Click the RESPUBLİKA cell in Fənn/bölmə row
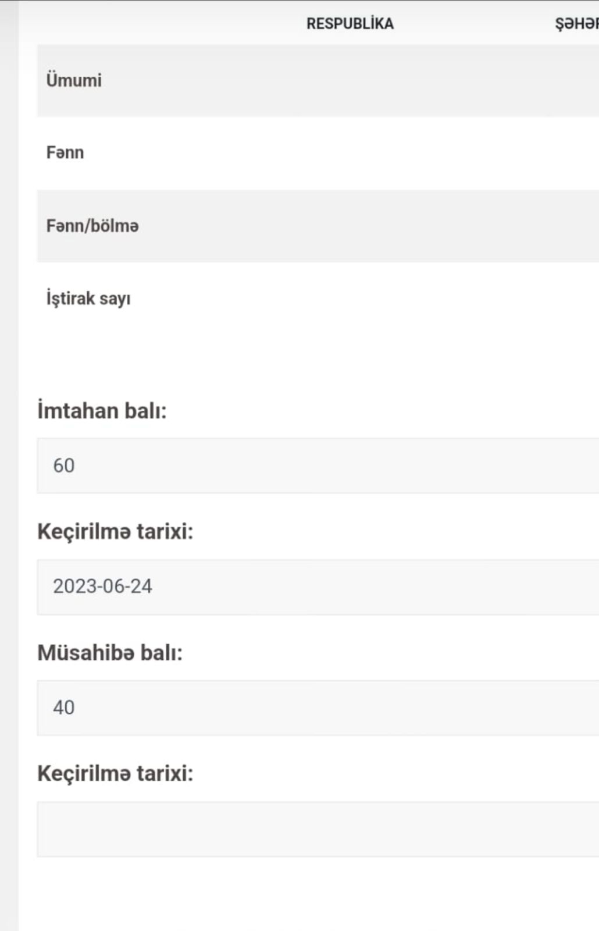The height and width of the screenshot is (931, 599). [x=350, y=226]
